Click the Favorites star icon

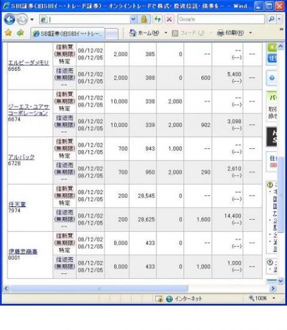tap(8, 33)
